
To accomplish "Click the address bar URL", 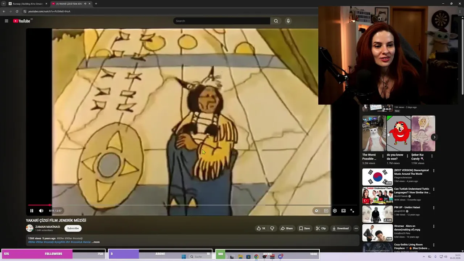I will (49, 11).
